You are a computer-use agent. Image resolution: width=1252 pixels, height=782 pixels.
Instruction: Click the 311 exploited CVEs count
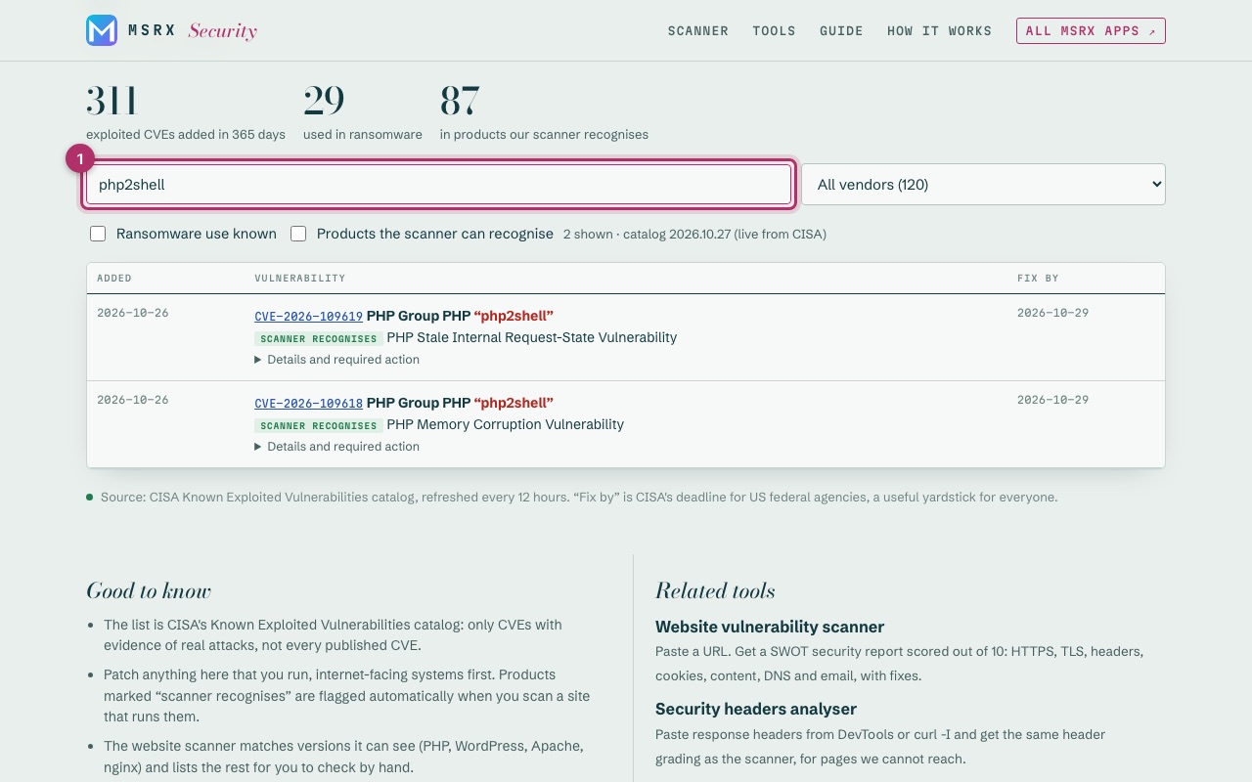point(112,101)
